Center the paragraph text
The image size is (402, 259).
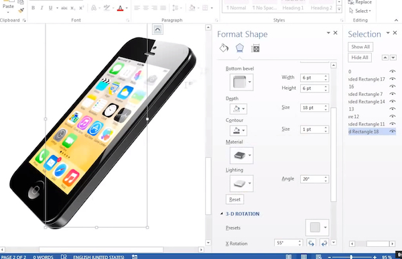point(146,8)
